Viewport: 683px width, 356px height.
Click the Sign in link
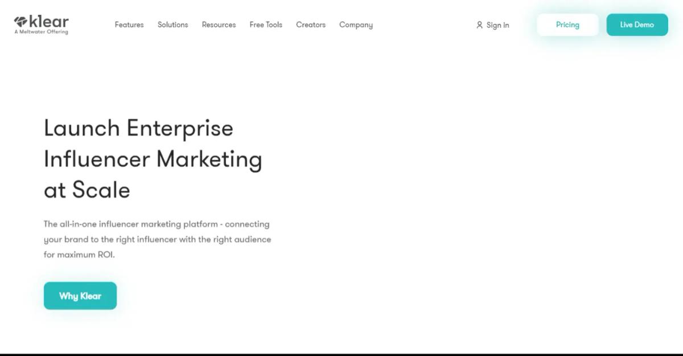[x=497, y=24]
